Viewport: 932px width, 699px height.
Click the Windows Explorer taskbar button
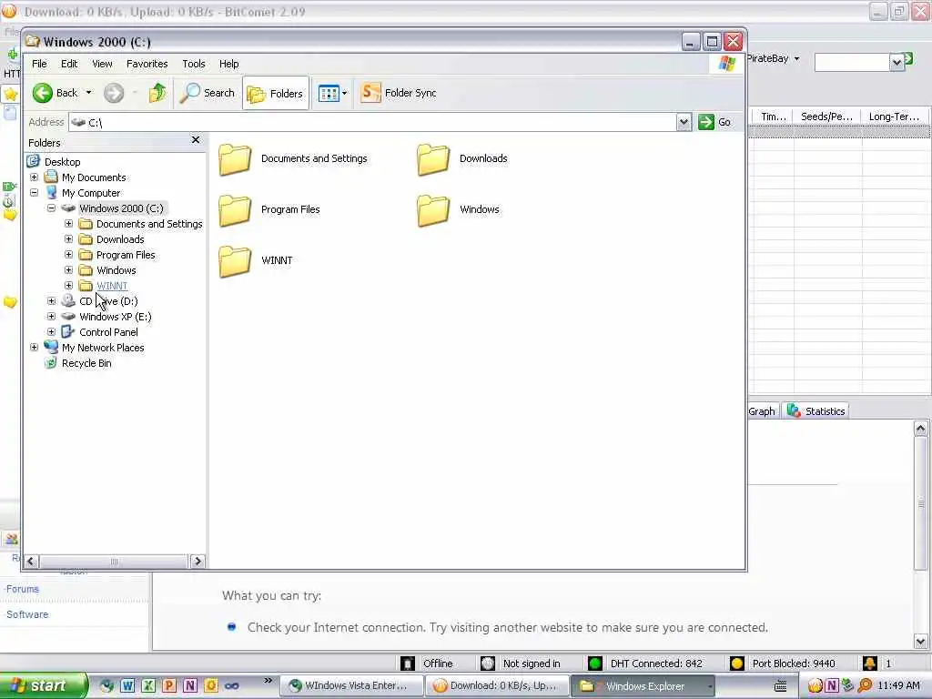click(x=644, y=686)
